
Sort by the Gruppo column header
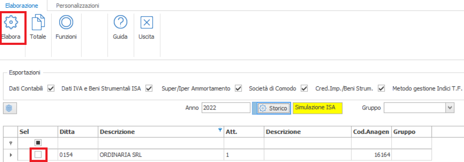pyautogui.click(x=411, y=132)
